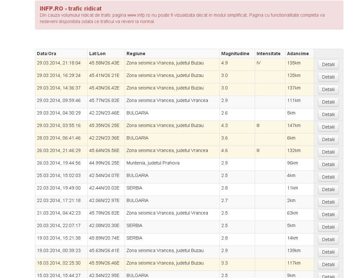Image resolution: width=361 pixels, height=278 pixels.
Task: Select the date 29.03.2014, 21:18:04
Action: coord(59,63)
